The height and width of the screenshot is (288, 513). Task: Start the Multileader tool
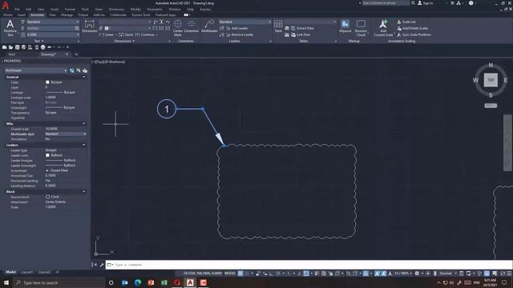[209, 26]
